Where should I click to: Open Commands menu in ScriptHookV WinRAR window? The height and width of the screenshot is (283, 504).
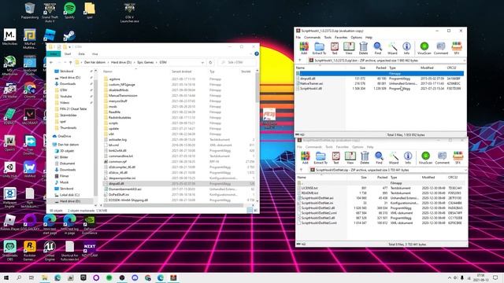312,38
